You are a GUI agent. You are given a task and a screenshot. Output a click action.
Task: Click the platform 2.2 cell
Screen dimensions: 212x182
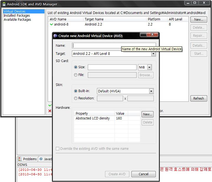150,24
